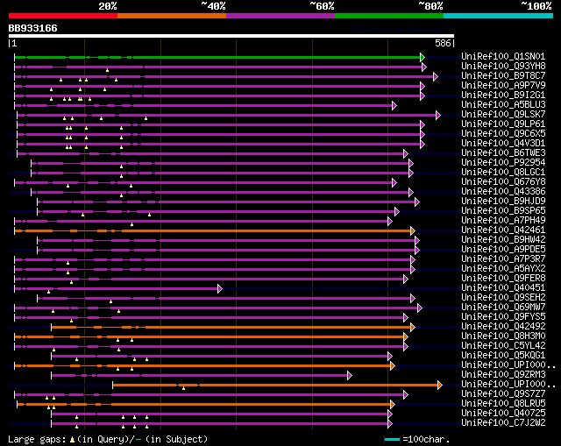The image size is (561, 446).
Task: Click the UniRef100_Q40451 label
Action: (503, 288)
